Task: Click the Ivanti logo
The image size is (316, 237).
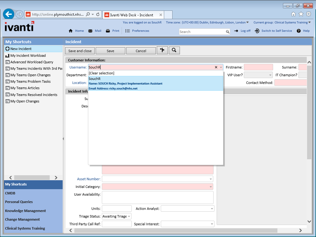Action: pos(19,27)
